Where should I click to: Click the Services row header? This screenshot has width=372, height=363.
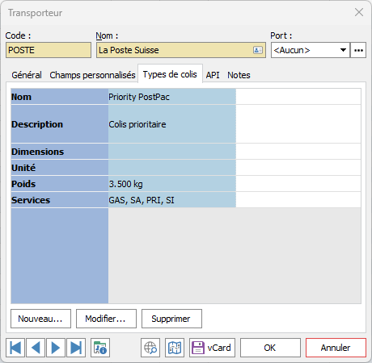pos(60,200)
